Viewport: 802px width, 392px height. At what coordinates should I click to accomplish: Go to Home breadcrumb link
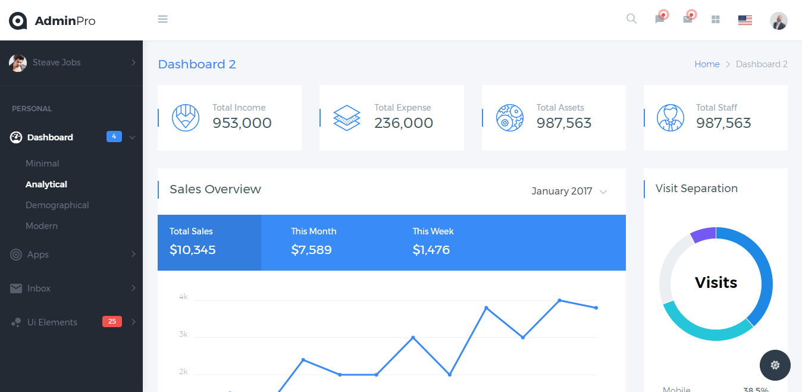point(707,64)
